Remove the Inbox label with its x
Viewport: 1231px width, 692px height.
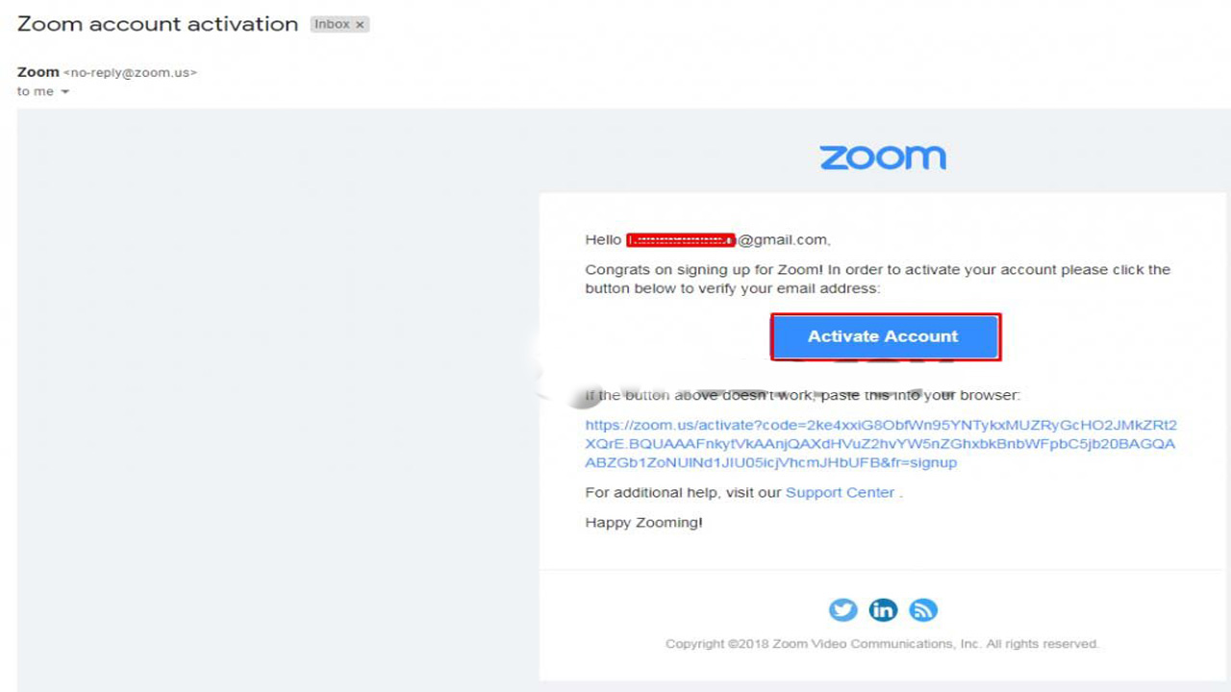[x=361, y=25]
